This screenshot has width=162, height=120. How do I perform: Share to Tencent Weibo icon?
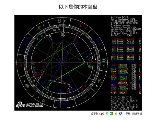[x=107, y=114]
